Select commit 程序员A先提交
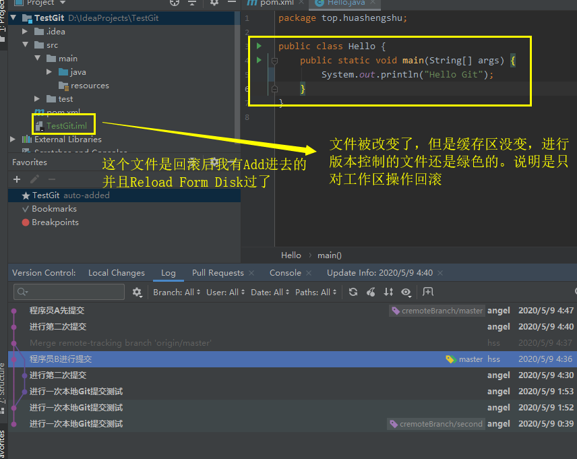This screenshot has height=459, width=577. pyautogui.click(x=293, y=311)
